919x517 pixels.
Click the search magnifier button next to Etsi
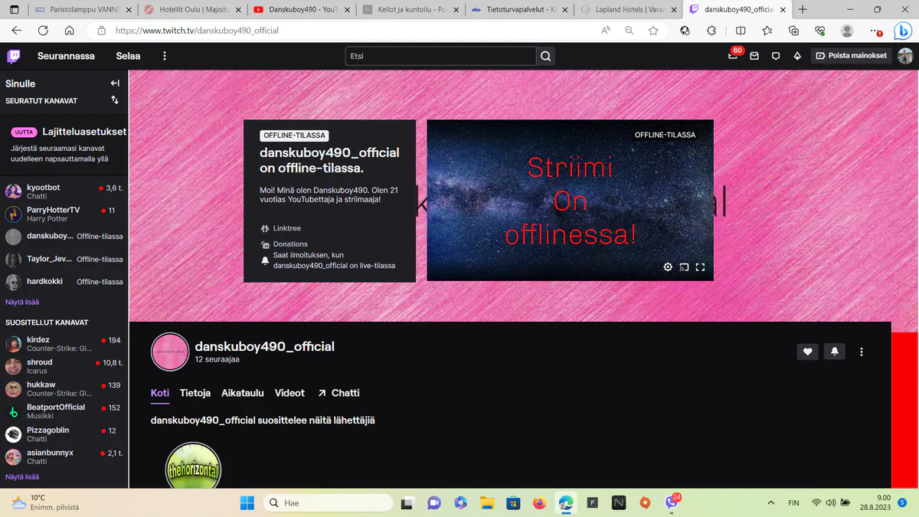point(545,56)
